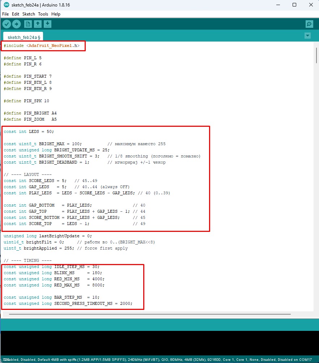The height and width of the screenshot is (363, 319).
Task: Expand the tab options dropdown arrow
Action: click(307, 35)
